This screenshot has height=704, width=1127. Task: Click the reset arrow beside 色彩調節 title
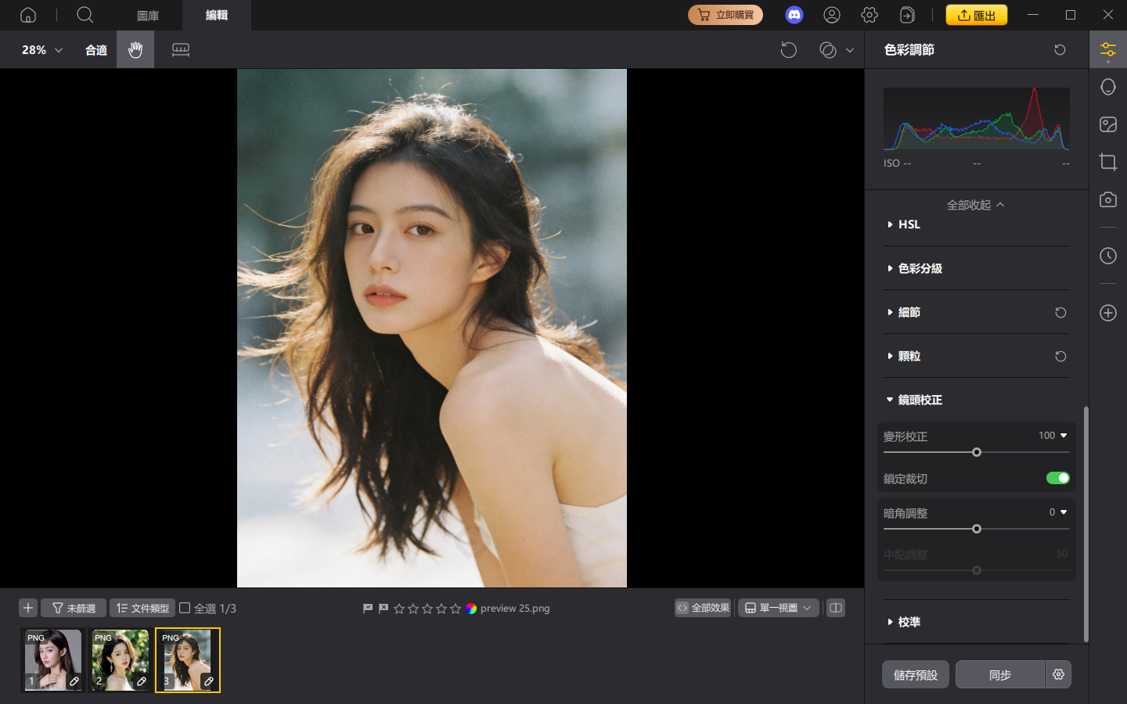click(x=1060, y=49)
